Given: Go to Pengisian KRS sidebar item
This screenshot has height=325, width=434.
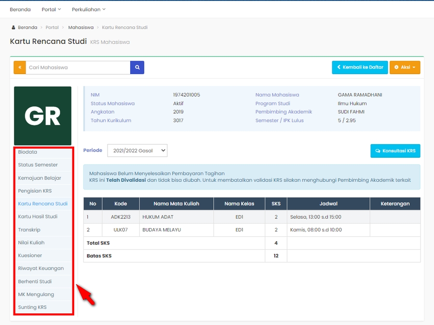Looking at the screenshot, I should click(x=35, y=191).
